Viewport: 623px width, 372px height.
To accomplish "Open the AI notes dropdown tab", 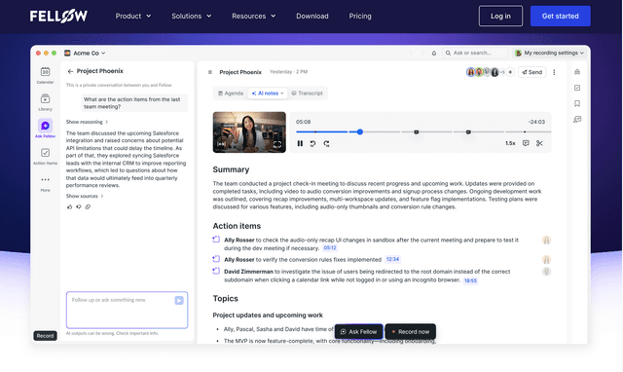I will 269,93.
